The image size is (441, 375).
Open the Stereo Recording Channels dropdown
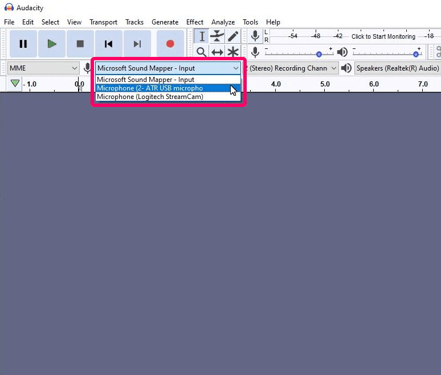click(x=291, y=68)
